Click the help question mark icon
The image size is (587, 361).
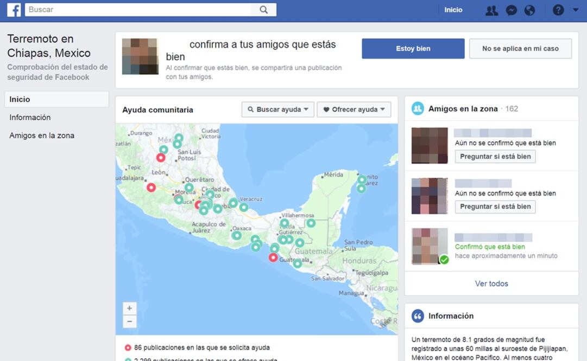[559, 10]
